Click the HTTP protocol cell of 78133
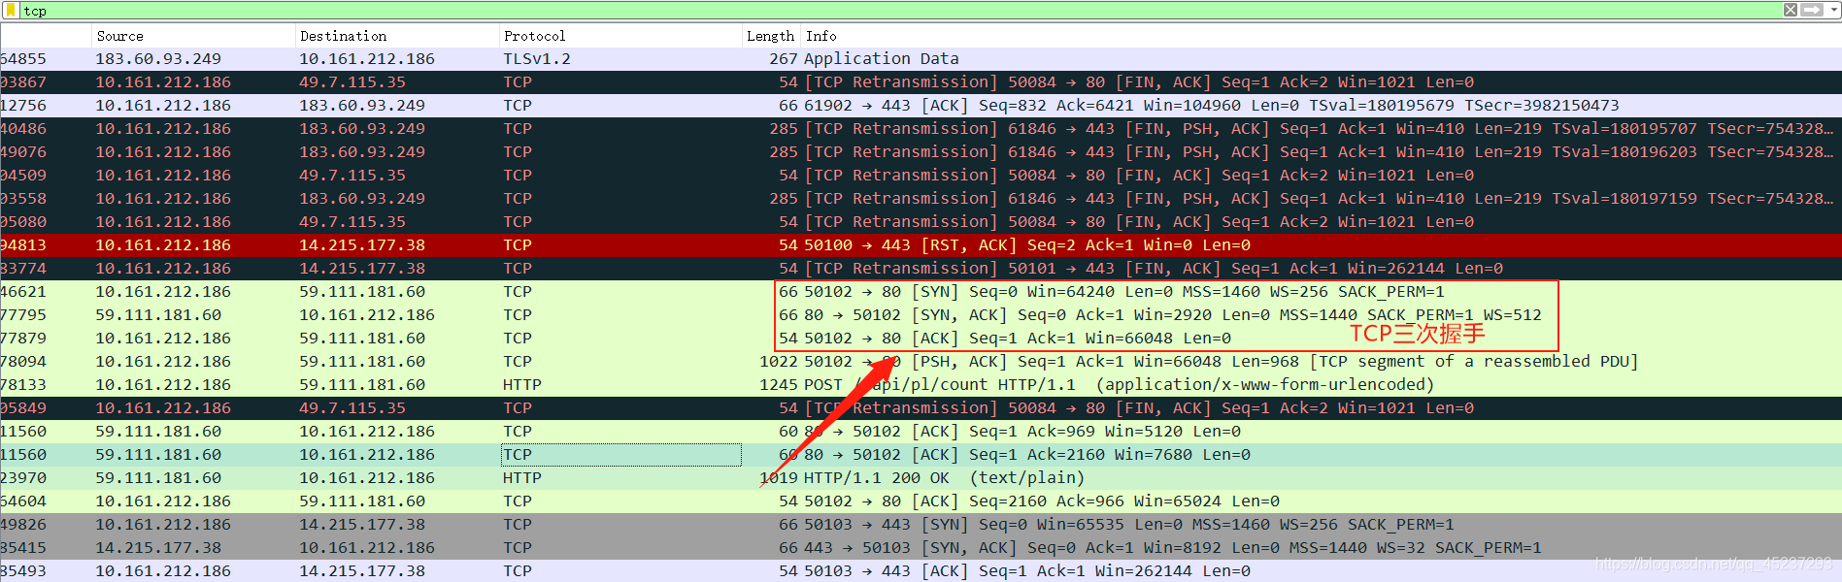Viewport: 1842px width, 582px height. coord(522,384)
